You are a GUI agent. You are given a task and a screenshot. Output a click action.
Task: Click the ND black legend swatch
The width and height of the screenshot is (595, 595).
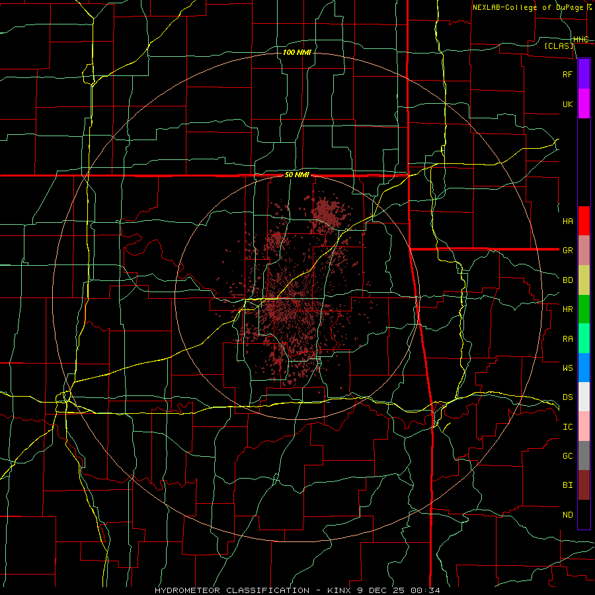point(584,514)
